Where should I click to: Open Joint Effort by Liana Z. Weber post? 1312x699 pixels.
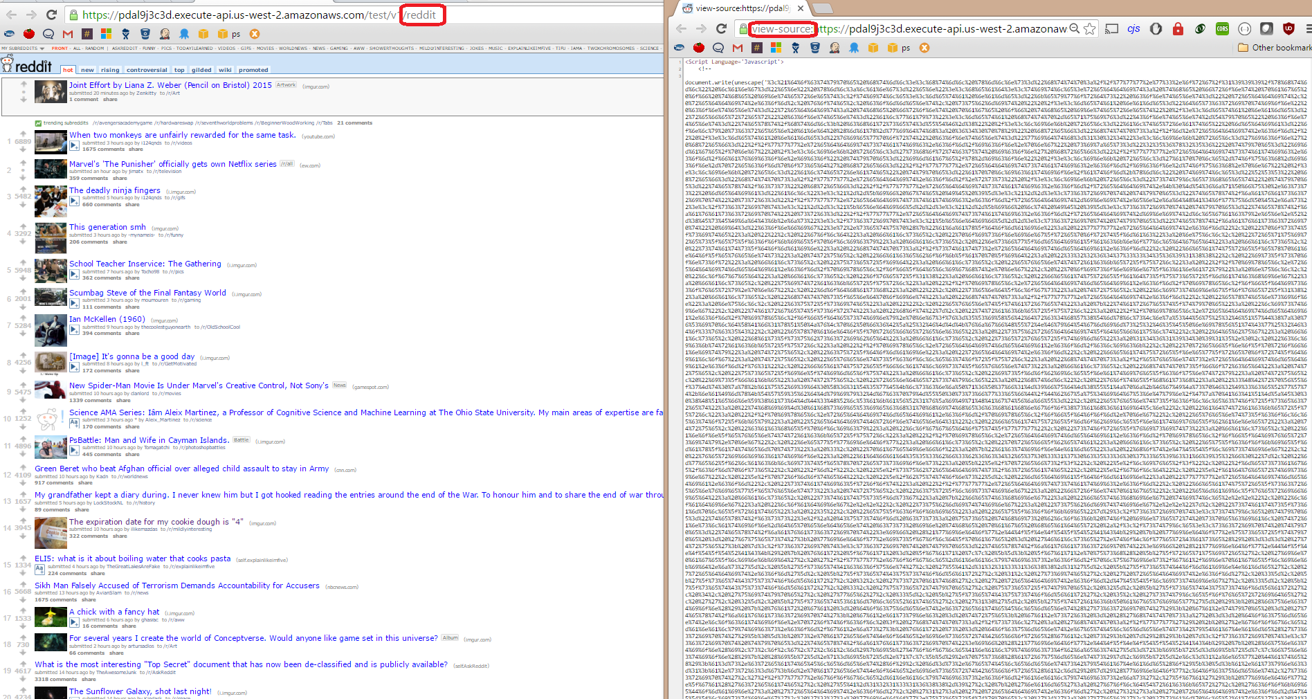pos(170,85)
